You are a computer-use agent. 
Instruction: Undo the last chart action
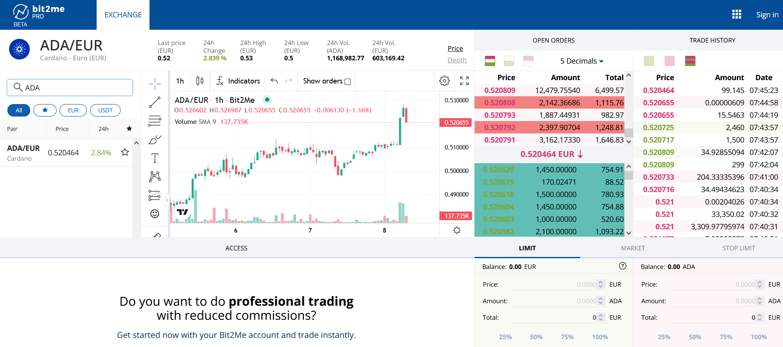(x=274, y=81)
